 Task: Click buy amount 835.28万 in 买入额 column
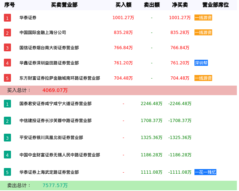[123, 33]
